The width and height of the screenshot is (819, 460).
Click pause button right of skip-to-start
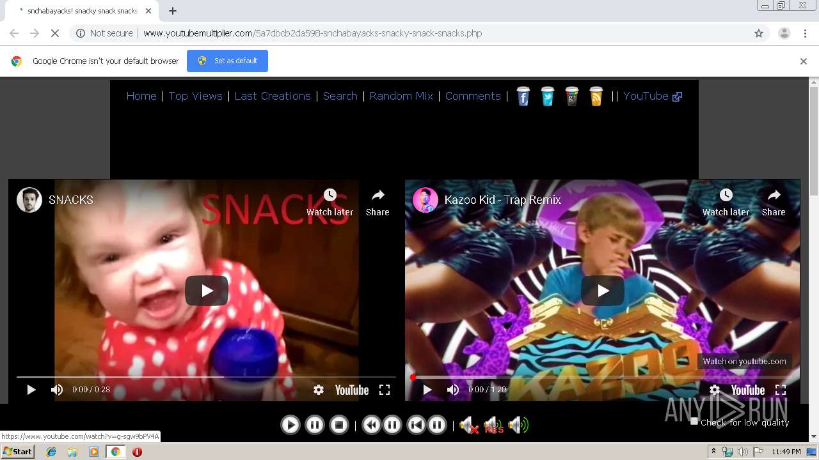tap(437, 425)
